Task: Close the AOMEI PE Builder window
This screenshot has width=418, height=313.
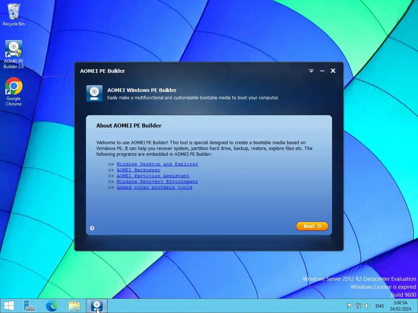Action: pos(333,71)
